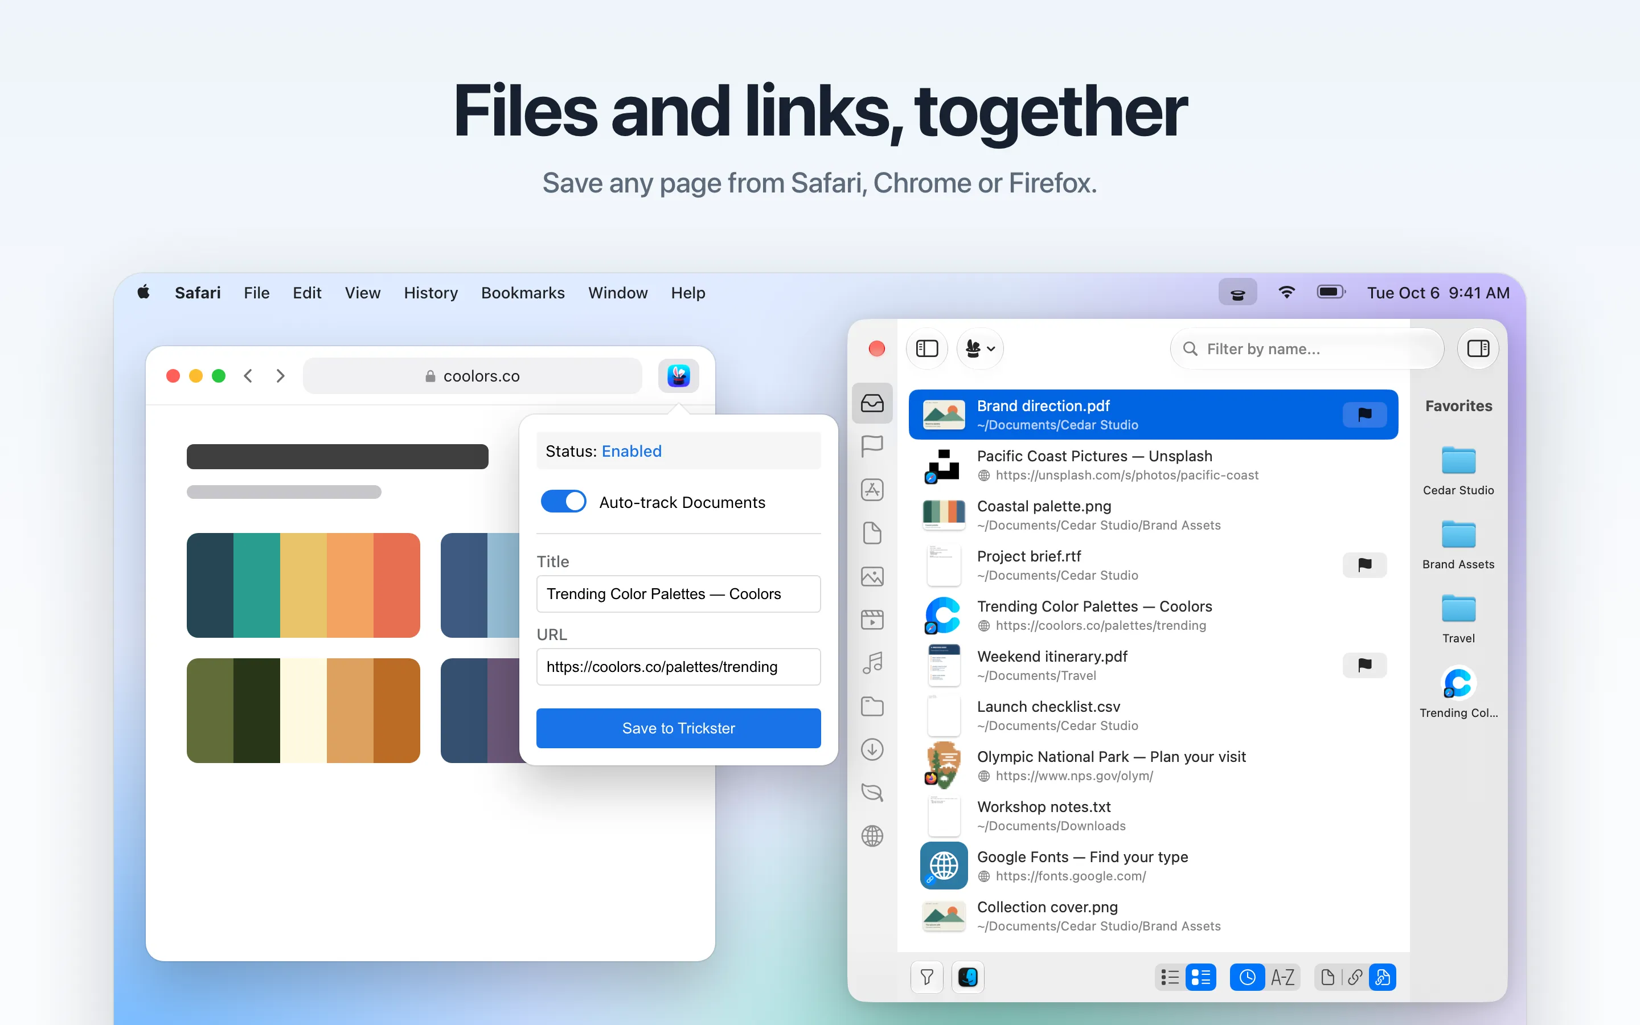Screen dimensions: 1640x1025
Task: Go back in Safari window
Action: point(248,376)
